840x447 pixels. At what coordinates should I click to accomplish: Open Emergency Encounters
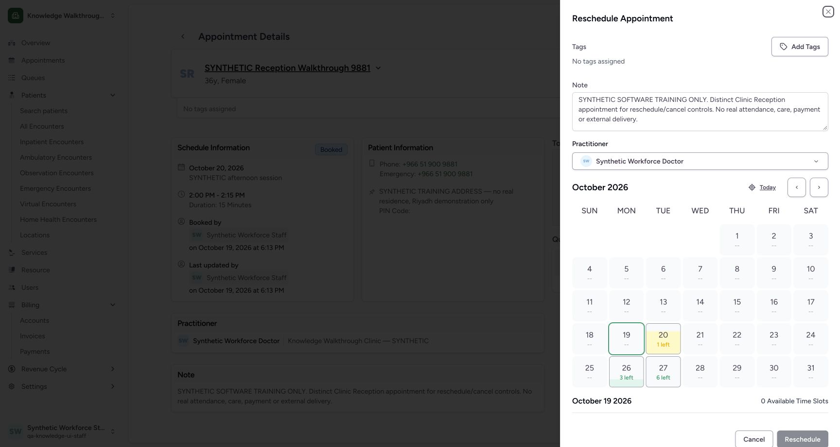[x=55, y=188]
